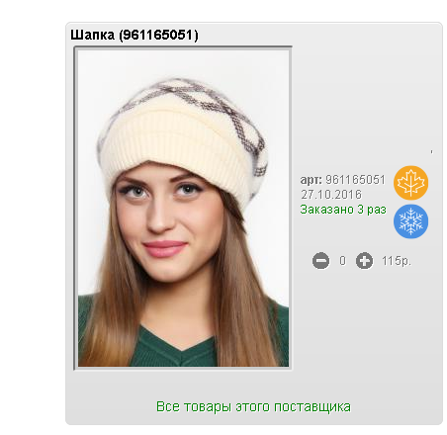This screenshot has height=435, width=447.
Task: Click the price label 115р.
Action: coord(397,261)
